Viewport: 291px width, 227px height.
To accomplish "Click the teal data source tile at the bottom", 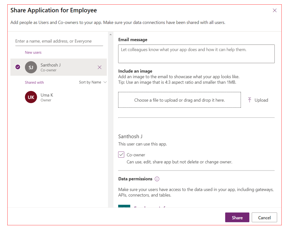I will click(124, 206).
